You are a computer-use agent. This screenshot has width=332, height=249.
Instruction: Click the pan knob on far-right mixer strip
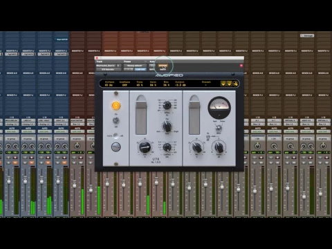pyautogui.click(x=323, y=146)
